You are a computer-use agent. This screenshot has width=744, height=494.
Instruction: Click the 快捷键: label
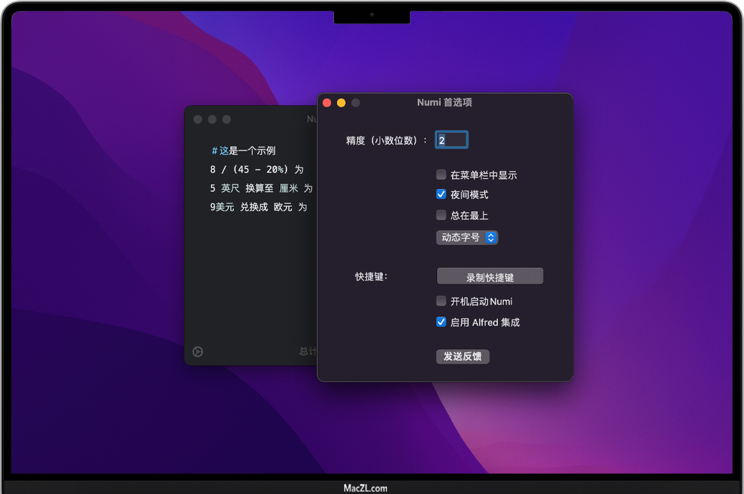click(x=371, y=276)
